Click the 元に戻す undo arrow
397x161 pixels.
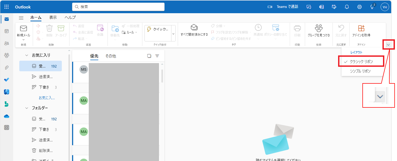click(x=341, y=31)
